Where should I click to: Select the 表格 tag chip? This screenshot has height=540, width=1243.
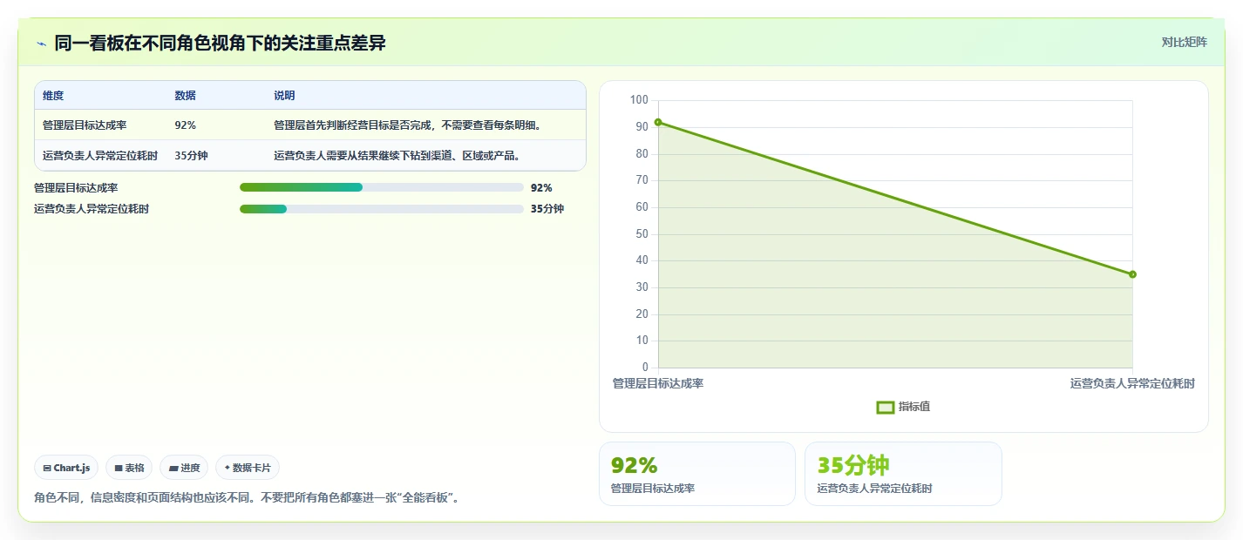(129, 468)
